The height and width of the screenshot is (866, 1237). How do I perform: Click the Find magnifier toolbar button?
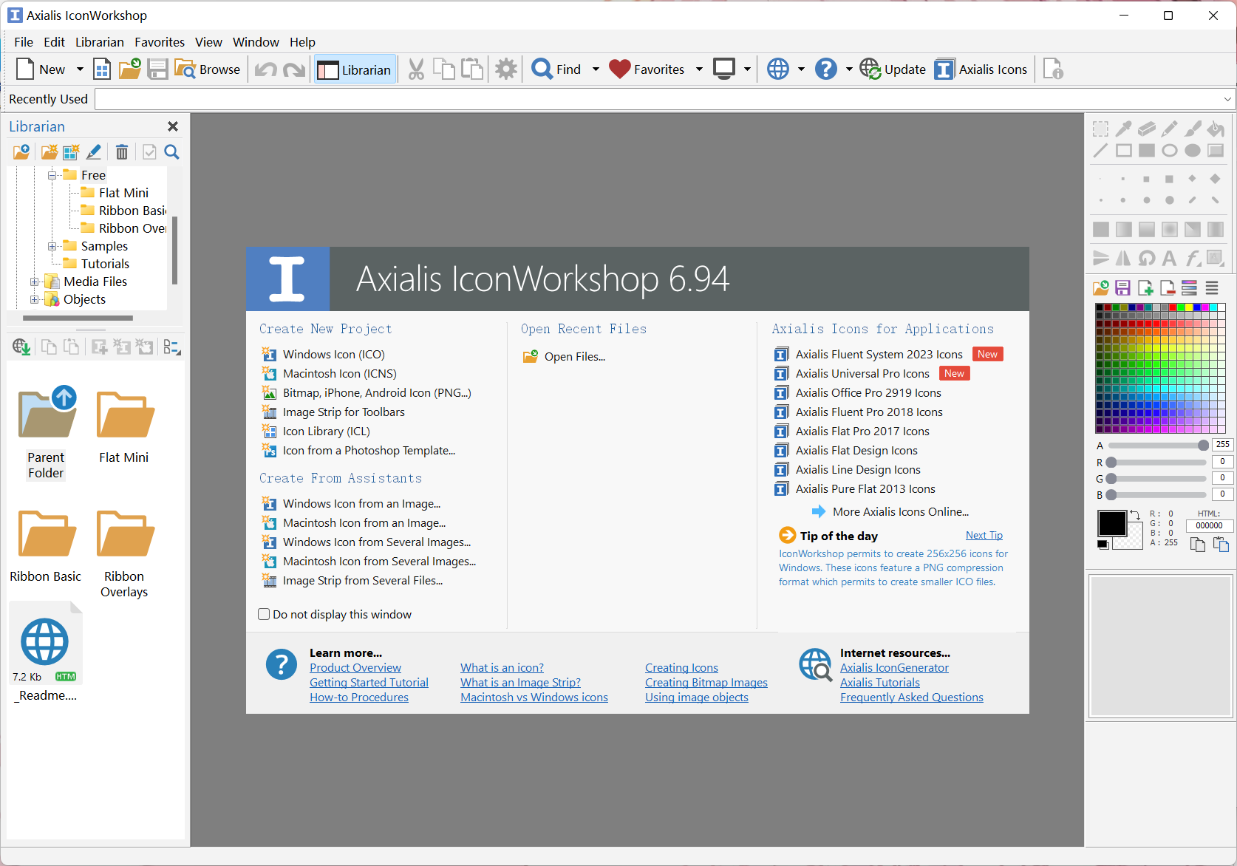pyautogui.click(x=556, y=69)
